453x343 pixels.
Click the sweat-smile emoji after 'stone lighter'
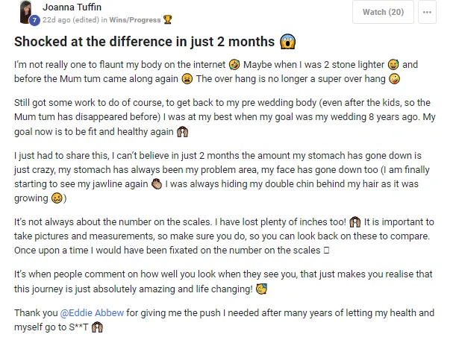[393, 64]
